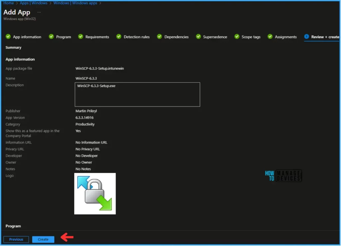Open the Apps | Windows breadcrumb
The width and height of the screenshot is (341, 246).
[x=34, y=3]
